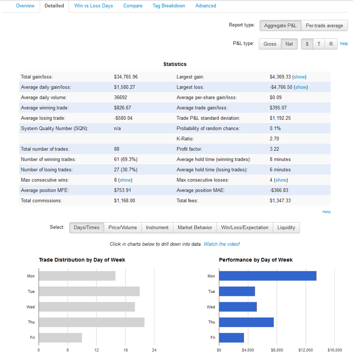
Task: Select the Price/Volume chart group
Action: coord(123,228)
